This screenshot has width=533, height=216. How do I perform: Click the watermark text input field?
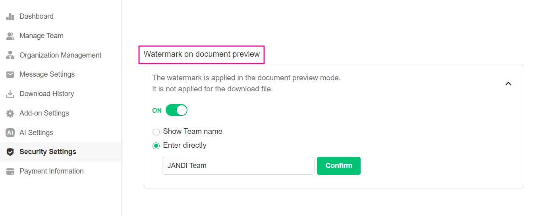[238, 166]
